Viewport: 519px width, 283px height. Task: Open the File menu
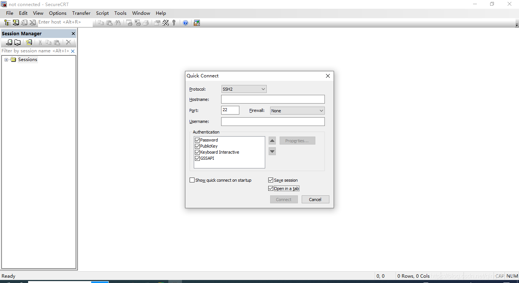click(9, 13)
